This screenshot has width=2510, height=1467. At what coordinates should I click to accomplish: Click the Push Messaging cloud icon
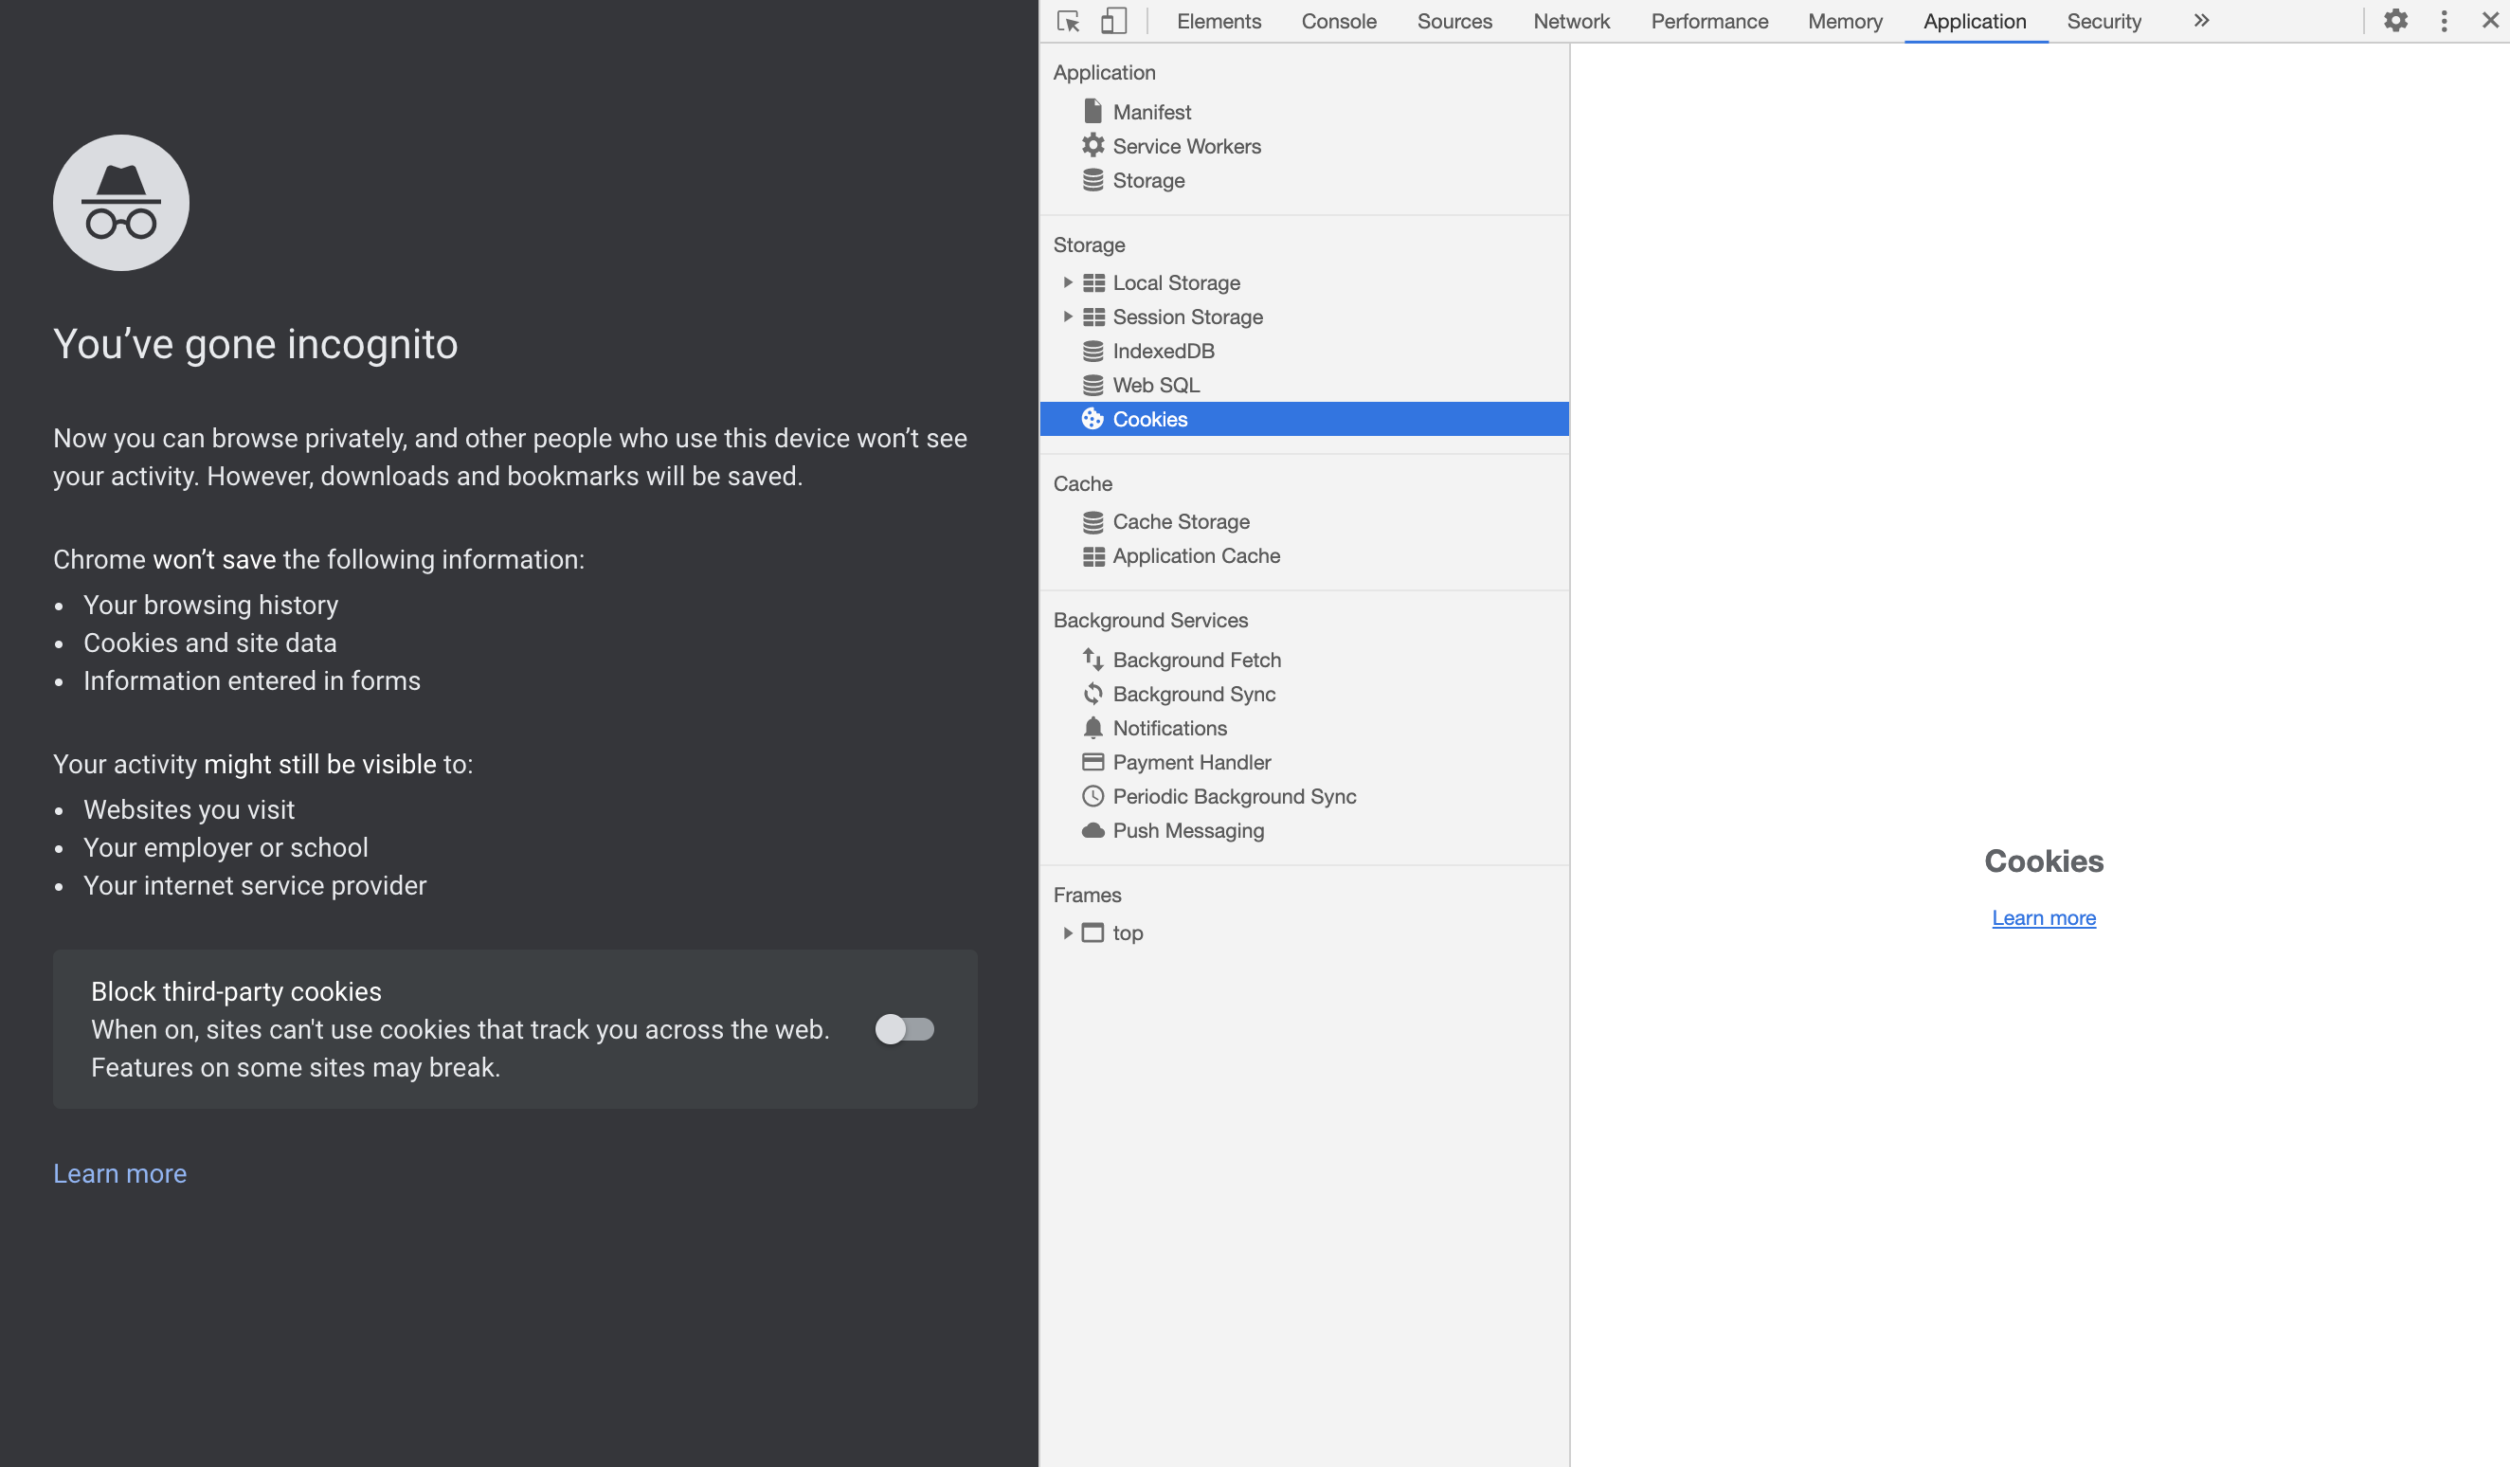coord(1092,830)
